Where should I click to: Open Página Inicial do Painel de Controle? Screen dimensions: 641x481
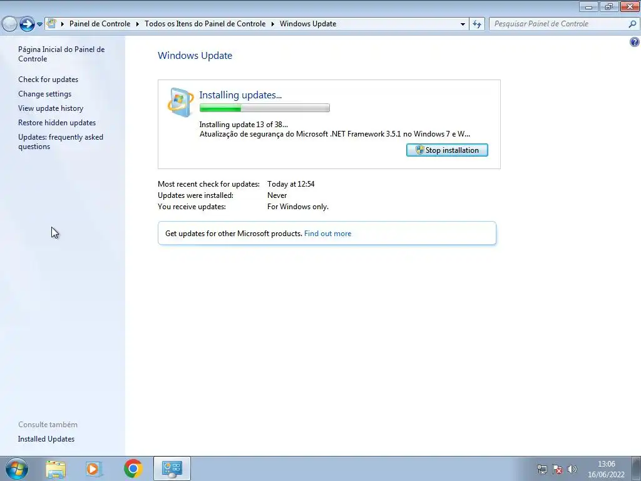tap(61, 54)
